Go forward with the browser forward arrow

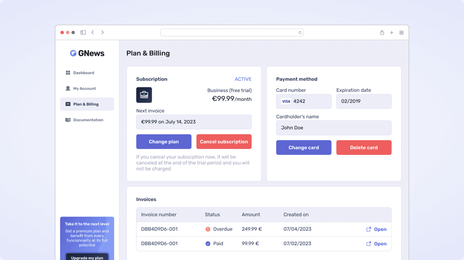pos(103,32)
